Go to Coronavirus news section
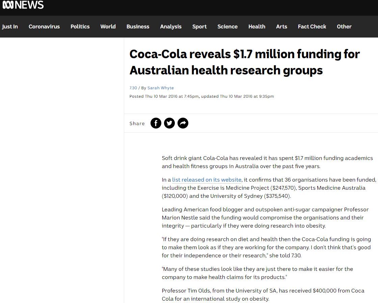The image size is (378, 303). pyautogui.click(x=44, y=27)
